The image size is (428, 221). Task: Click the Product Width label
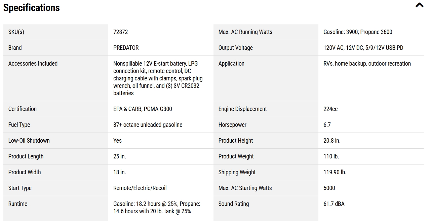point(25,172)
